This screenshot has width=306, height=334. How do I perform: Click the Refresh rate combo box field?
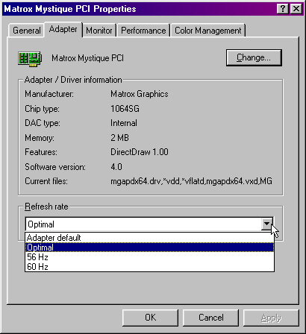[x=149, y=224]
